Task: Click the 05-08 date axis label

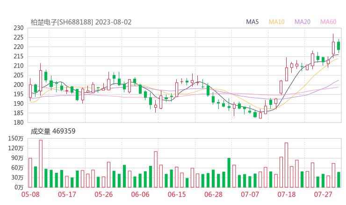Action: click(x=30, y=194)
